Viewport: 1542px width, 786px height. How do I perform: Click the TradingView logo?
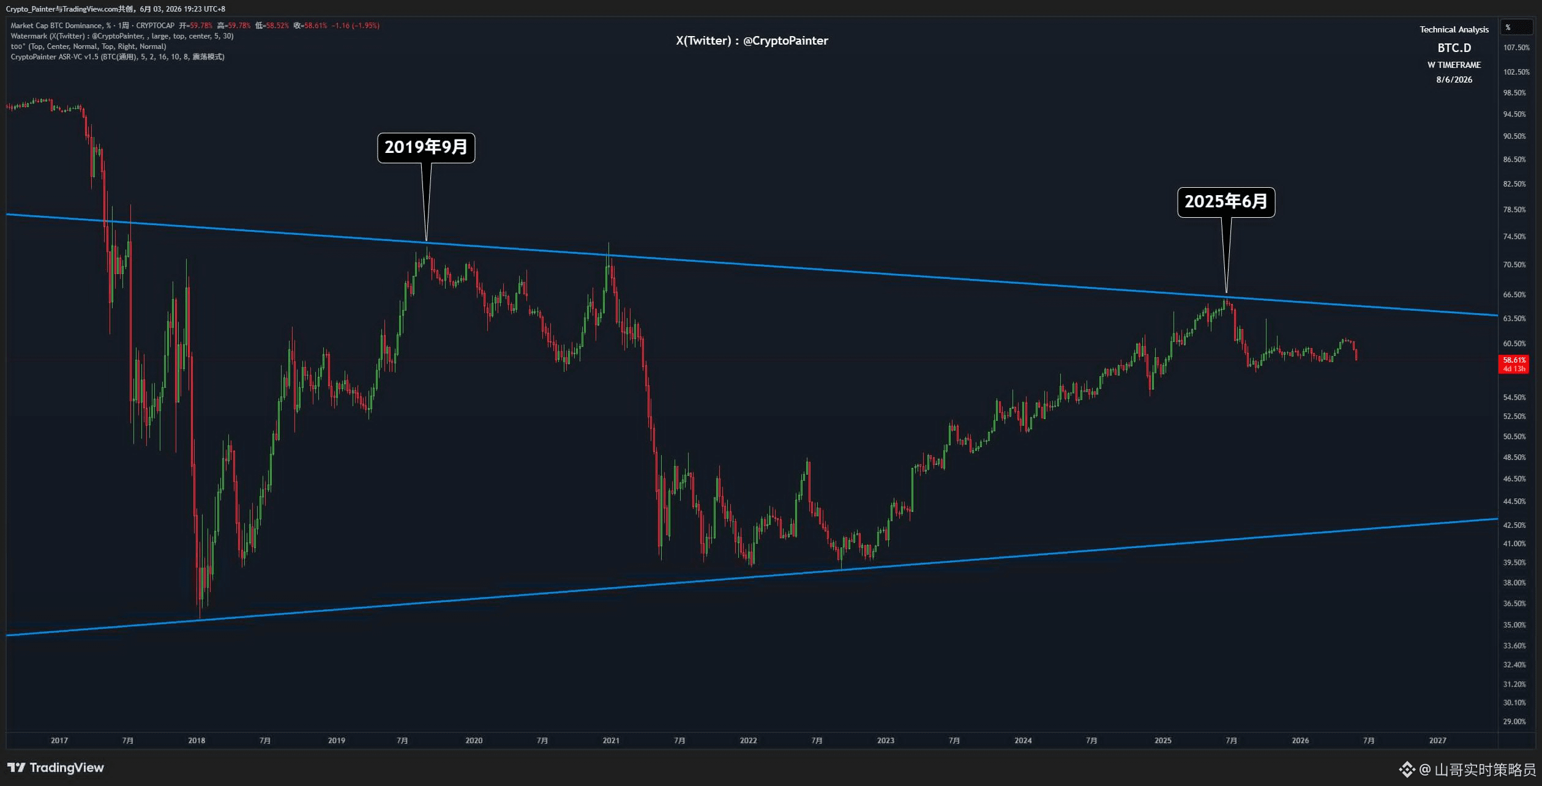55,768
